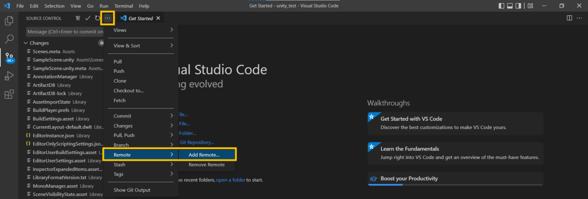Choose Clone from the git menu
Screen dimensions: 588x199
(x=141, y=81)
